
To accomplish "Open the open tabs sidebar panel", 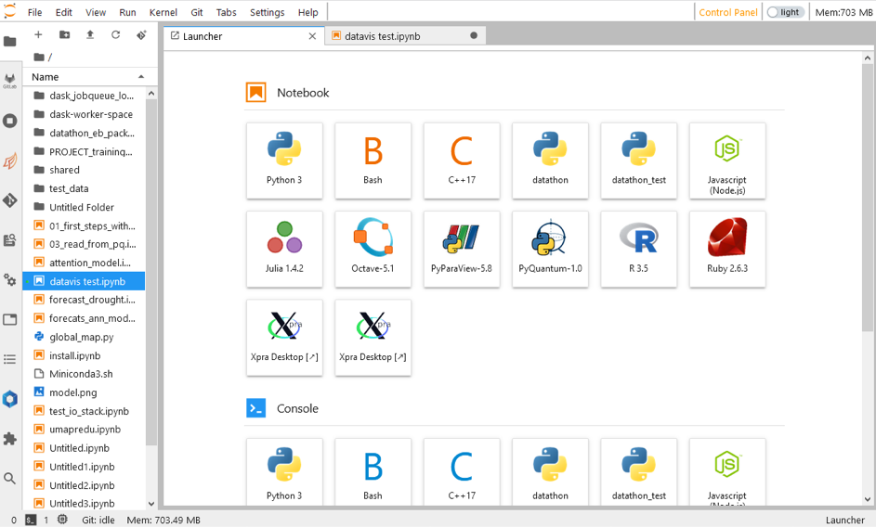I will click(x=10, y=320).
